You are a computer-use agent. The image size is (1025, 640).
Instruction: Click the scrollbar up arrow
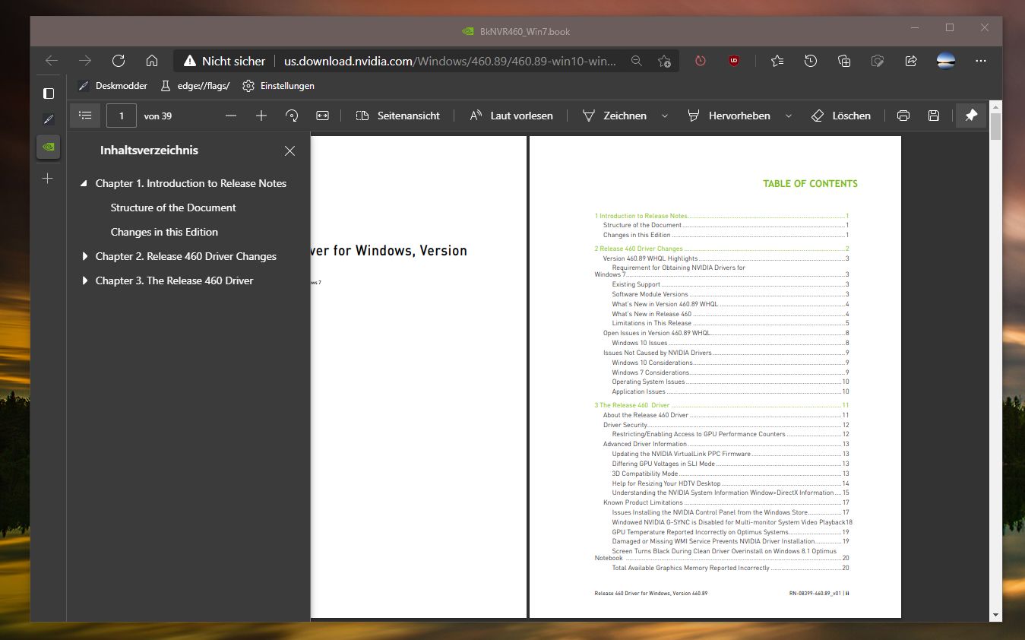(995, 107)
